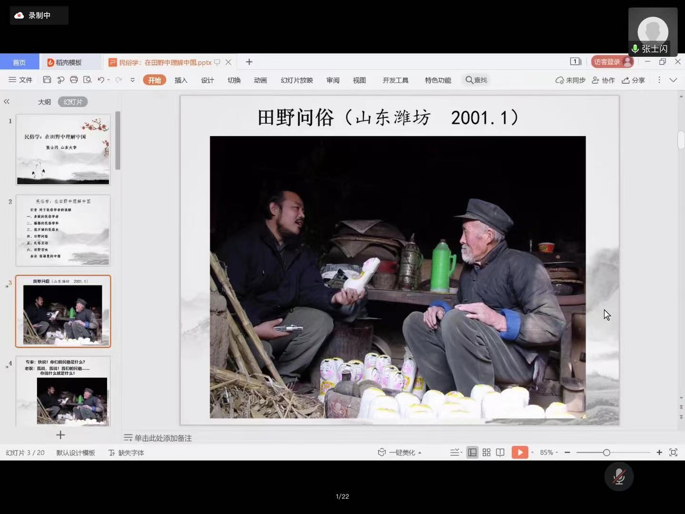
Task: Open reading view book icon
Action: (x=500, y=453)
